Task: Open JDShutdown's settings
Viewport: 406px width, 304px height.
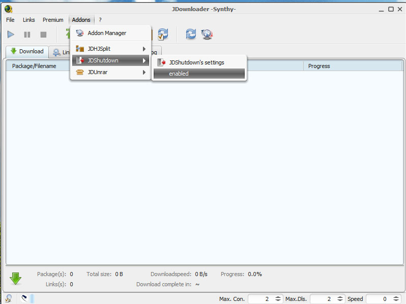Action: pos(196,62)
